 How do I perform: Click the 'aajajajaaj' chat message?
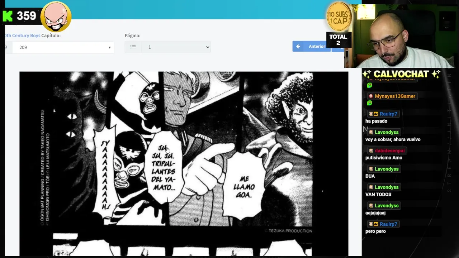click(x=375, y=213)
